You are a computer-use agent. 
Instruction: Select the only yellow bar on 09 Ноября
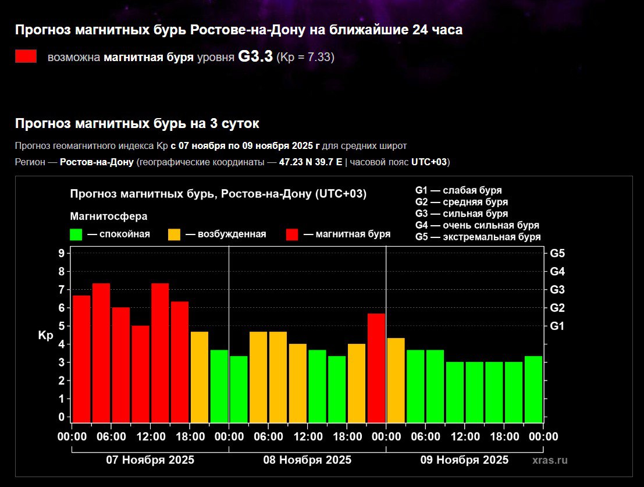(x=396, y=379)
